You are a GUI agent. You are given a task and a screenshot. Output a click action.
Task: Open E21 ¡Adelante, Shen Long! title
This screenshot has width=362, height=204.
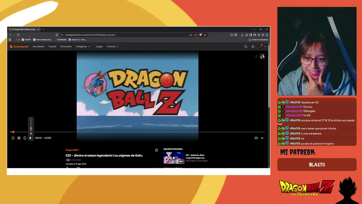point(195,156)
